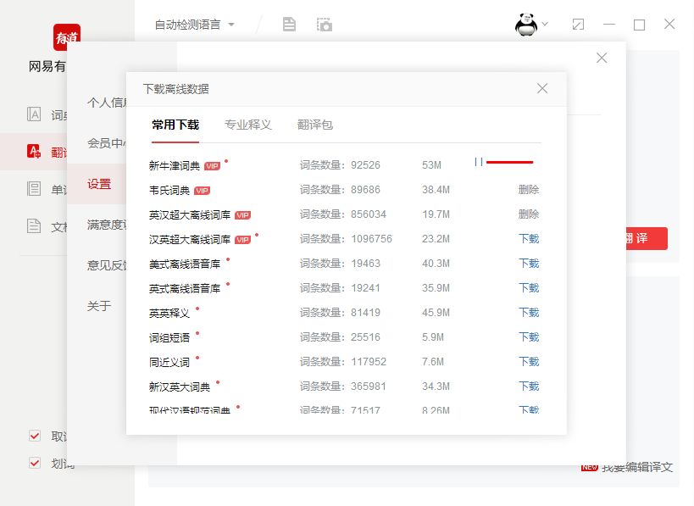
Task: Start screenshot OCR with the camera icon
Action: [325, 25]
